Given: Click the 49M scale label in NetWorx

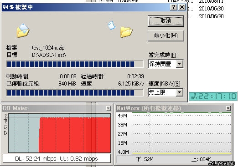Looking at the screenshot, I should [122, 116].
